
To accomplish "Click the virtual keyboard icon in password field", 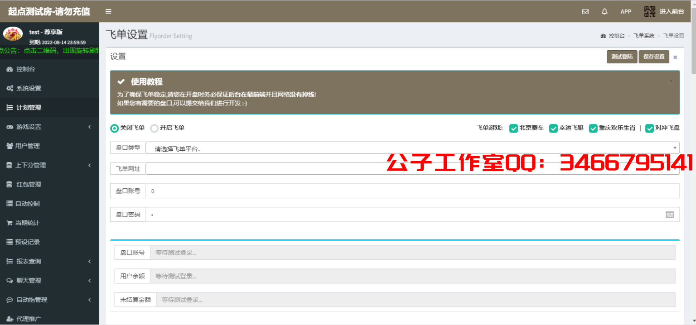I will [670, 215].
